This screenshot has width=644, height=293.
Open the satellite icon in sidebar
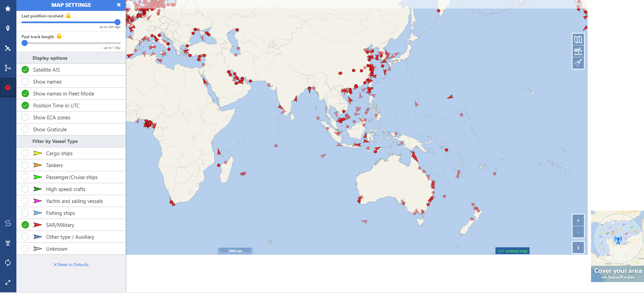(8, 48)
